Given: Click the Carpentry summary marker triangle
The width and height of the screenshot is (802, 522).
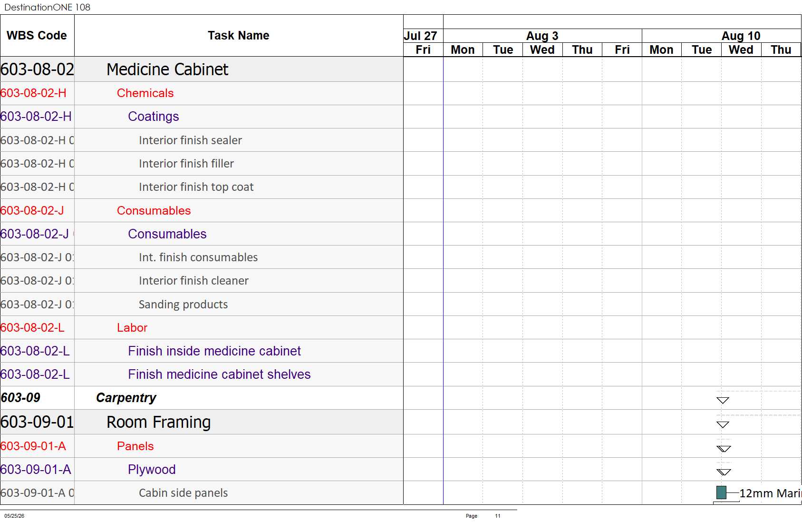Looking at the screenshot, I should click(x=723, y=400).
